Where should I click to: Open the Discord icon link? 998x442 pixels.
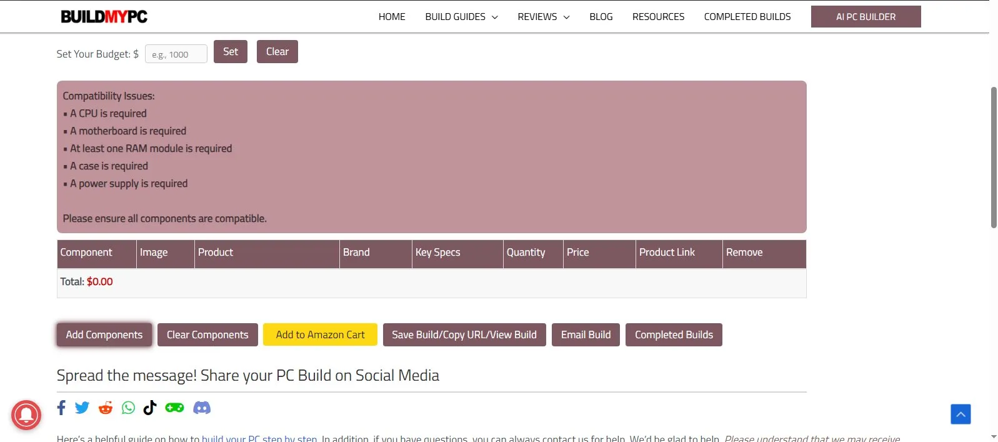pyautogui.click(x=202, y=408)
